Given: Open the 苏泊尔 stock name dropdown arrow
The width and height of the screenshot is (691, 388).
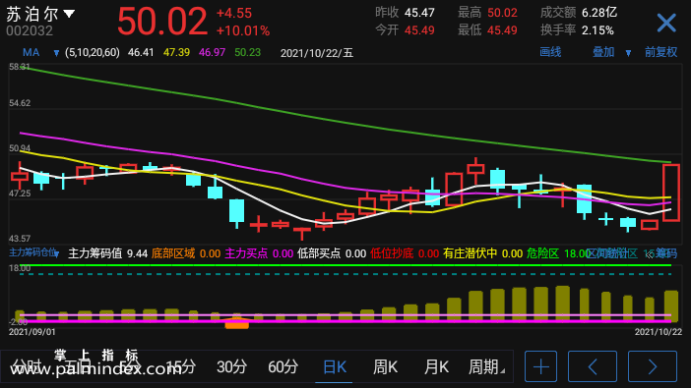Looking at the screenshot, I should 69,14.
